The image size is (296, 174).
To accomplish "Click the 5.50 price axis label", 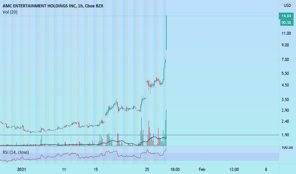I will (285, 73).
